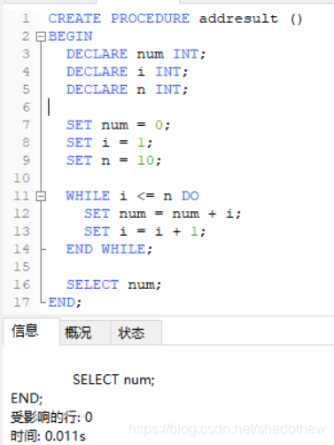Click 'END;' in the message output
334x445 pixels.
[27, 398]
